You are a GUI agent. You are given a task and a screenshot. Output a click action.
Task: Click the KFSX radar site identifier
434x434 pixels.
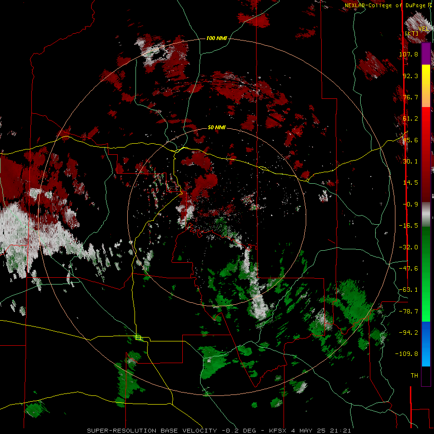coord(278,431)
